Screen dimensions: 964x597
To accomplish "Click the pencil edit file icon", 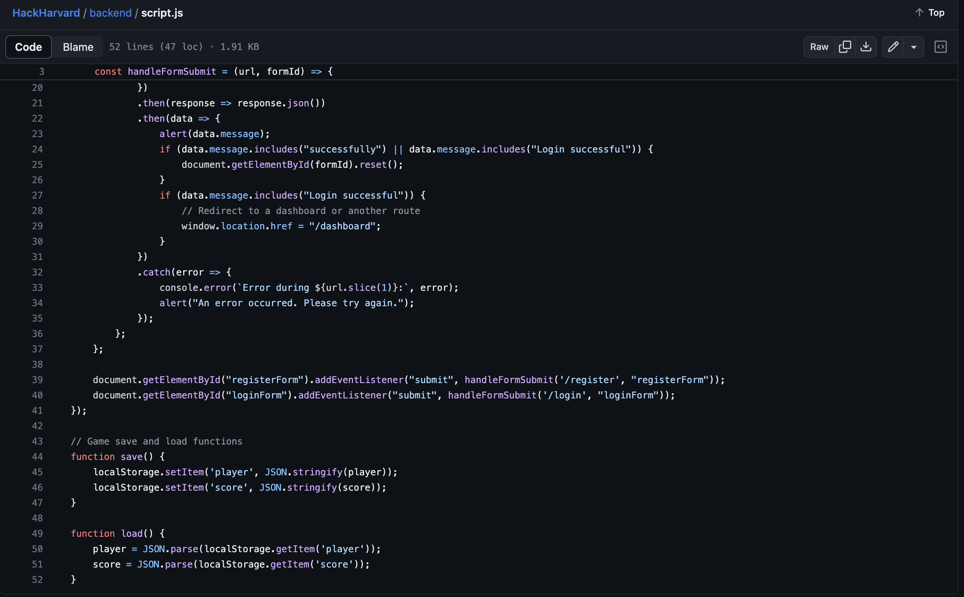I will pyautogui.click(x=893, y=47).
